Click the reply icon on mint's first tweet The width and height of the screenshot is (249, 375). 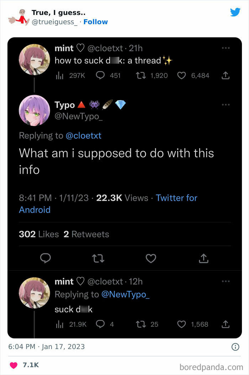(101, 75)
